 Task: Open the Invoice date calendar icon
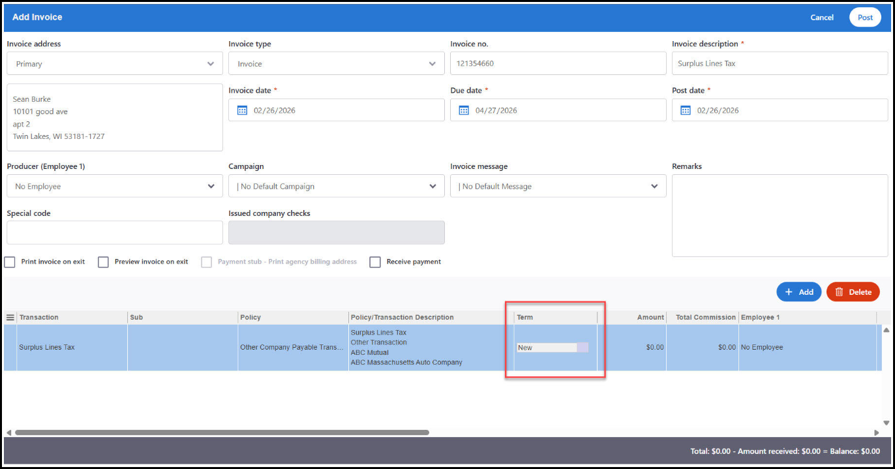click(242, 110)
